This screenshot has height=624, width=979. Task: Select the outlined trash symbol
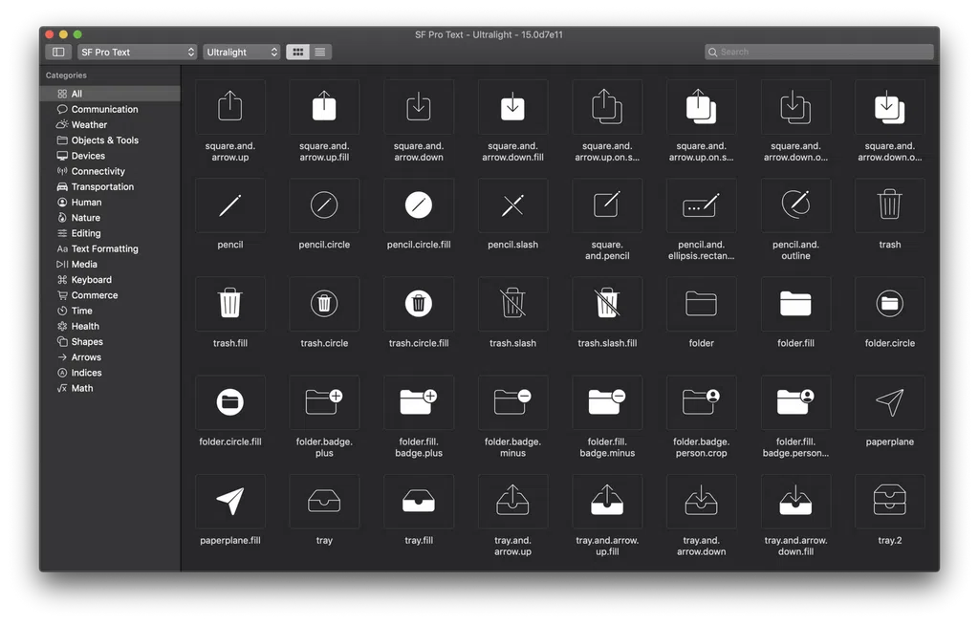click(890, 205)
